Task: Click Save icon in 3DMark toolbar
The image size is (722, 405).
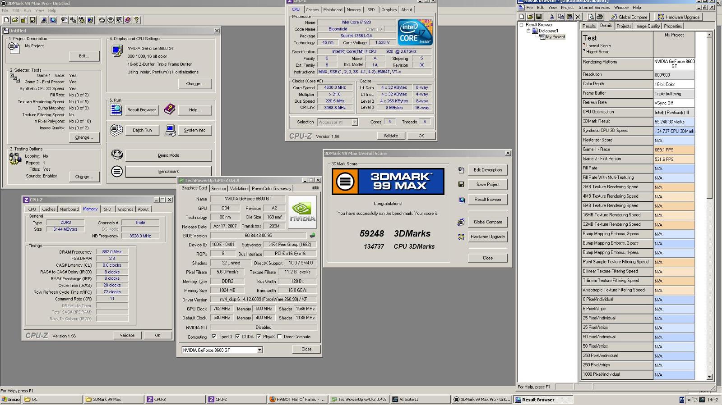Action: click(x=32, y=20)
